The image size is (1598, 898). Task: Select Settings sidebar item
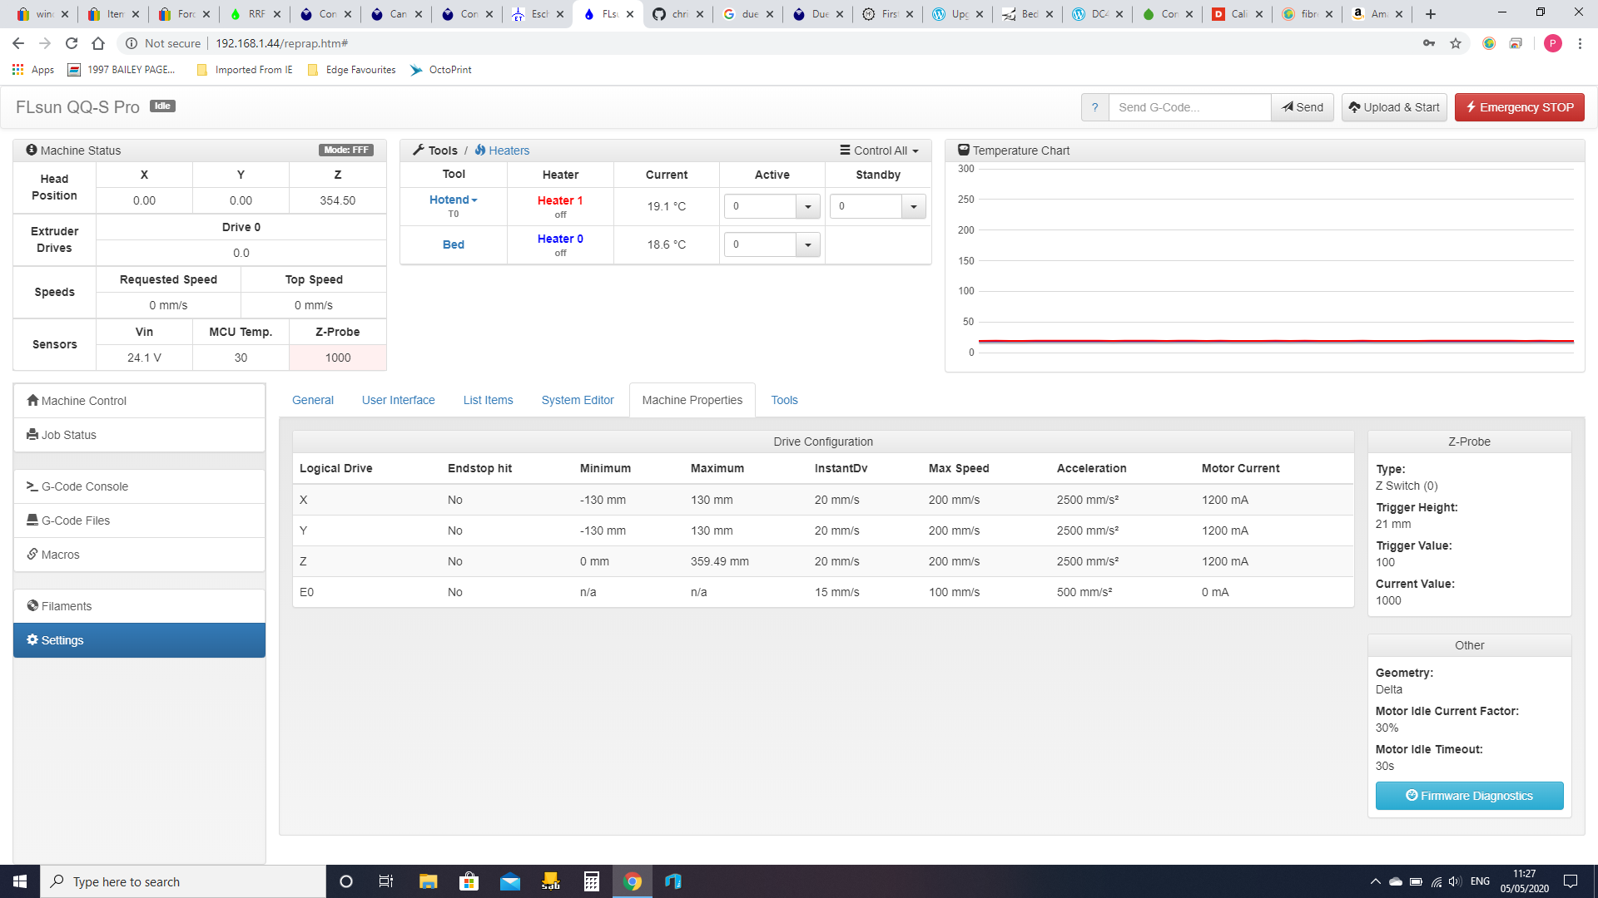139,640
